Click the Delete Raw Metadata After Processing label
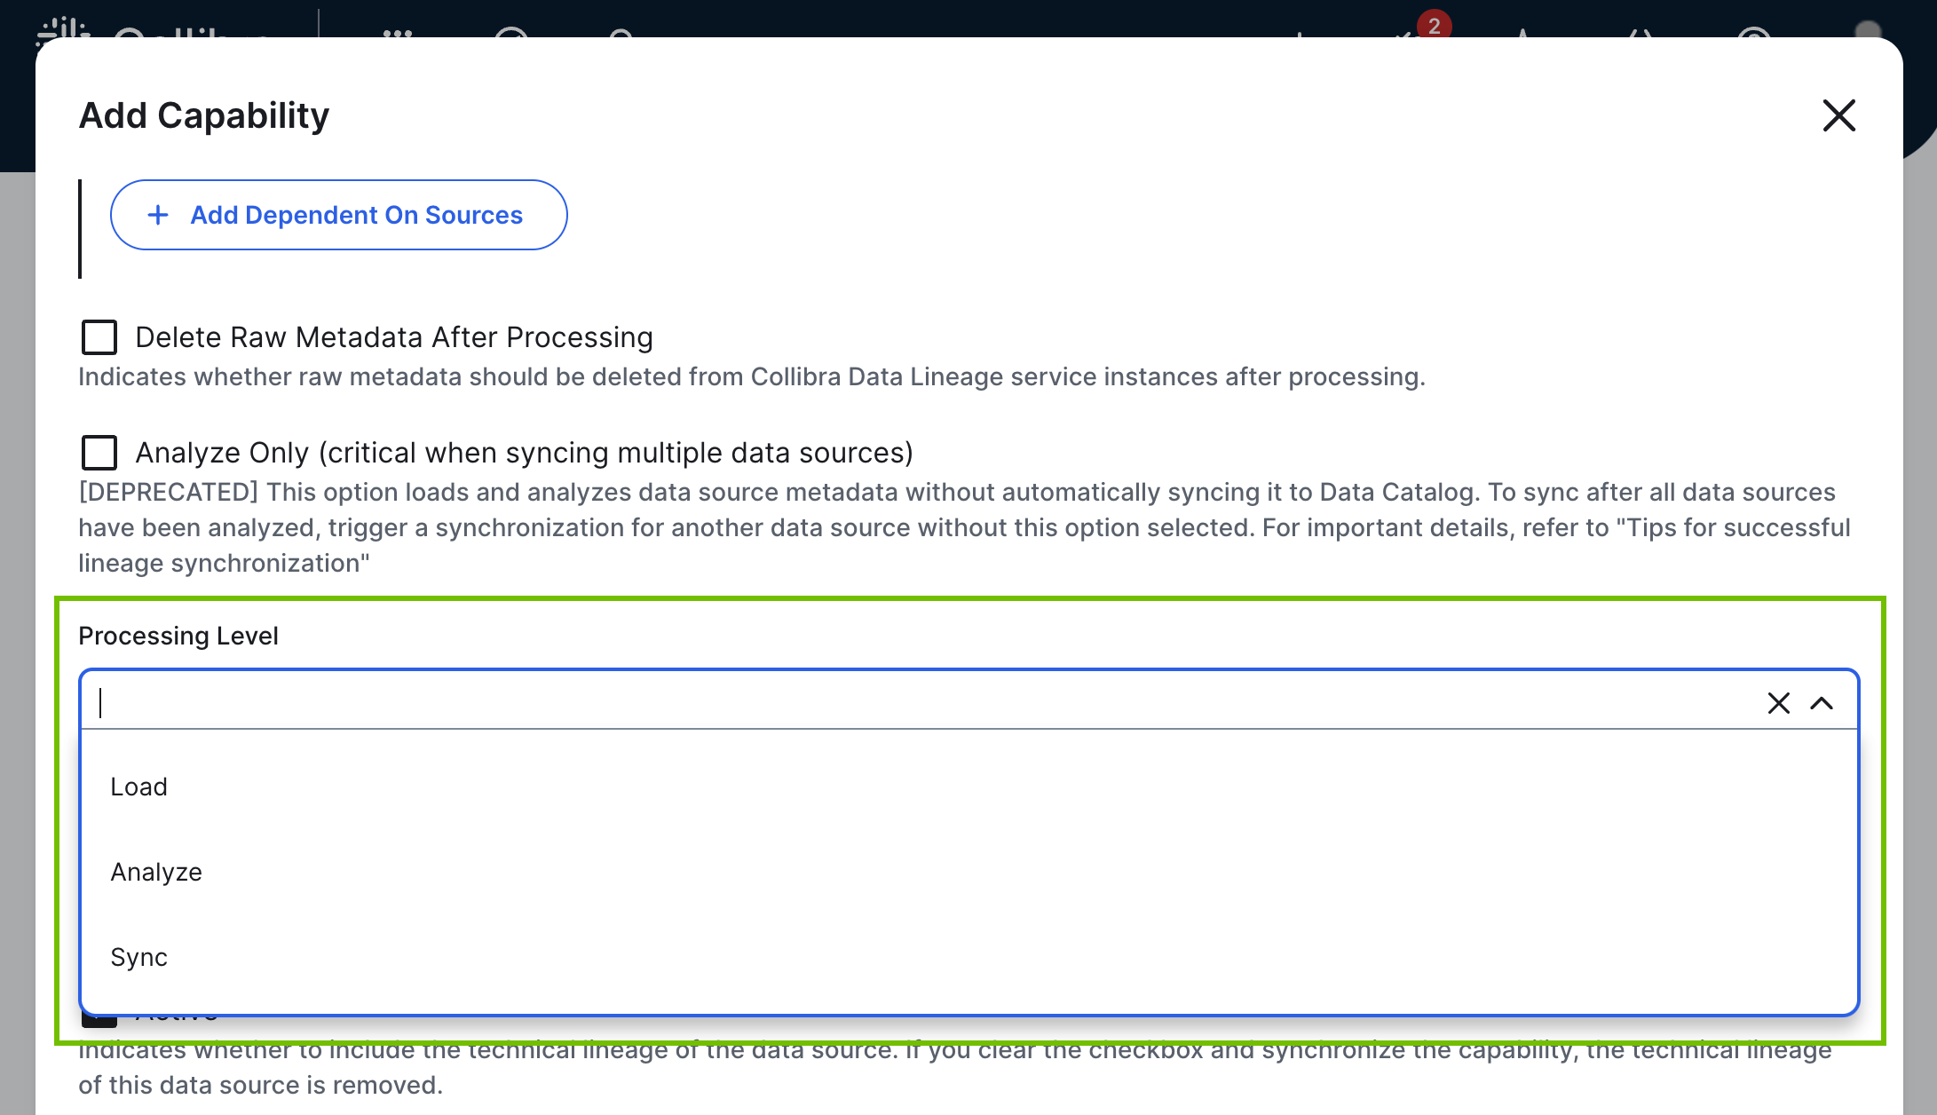The width and height of the screenshot is (1937, 1115). coord(393,337)
